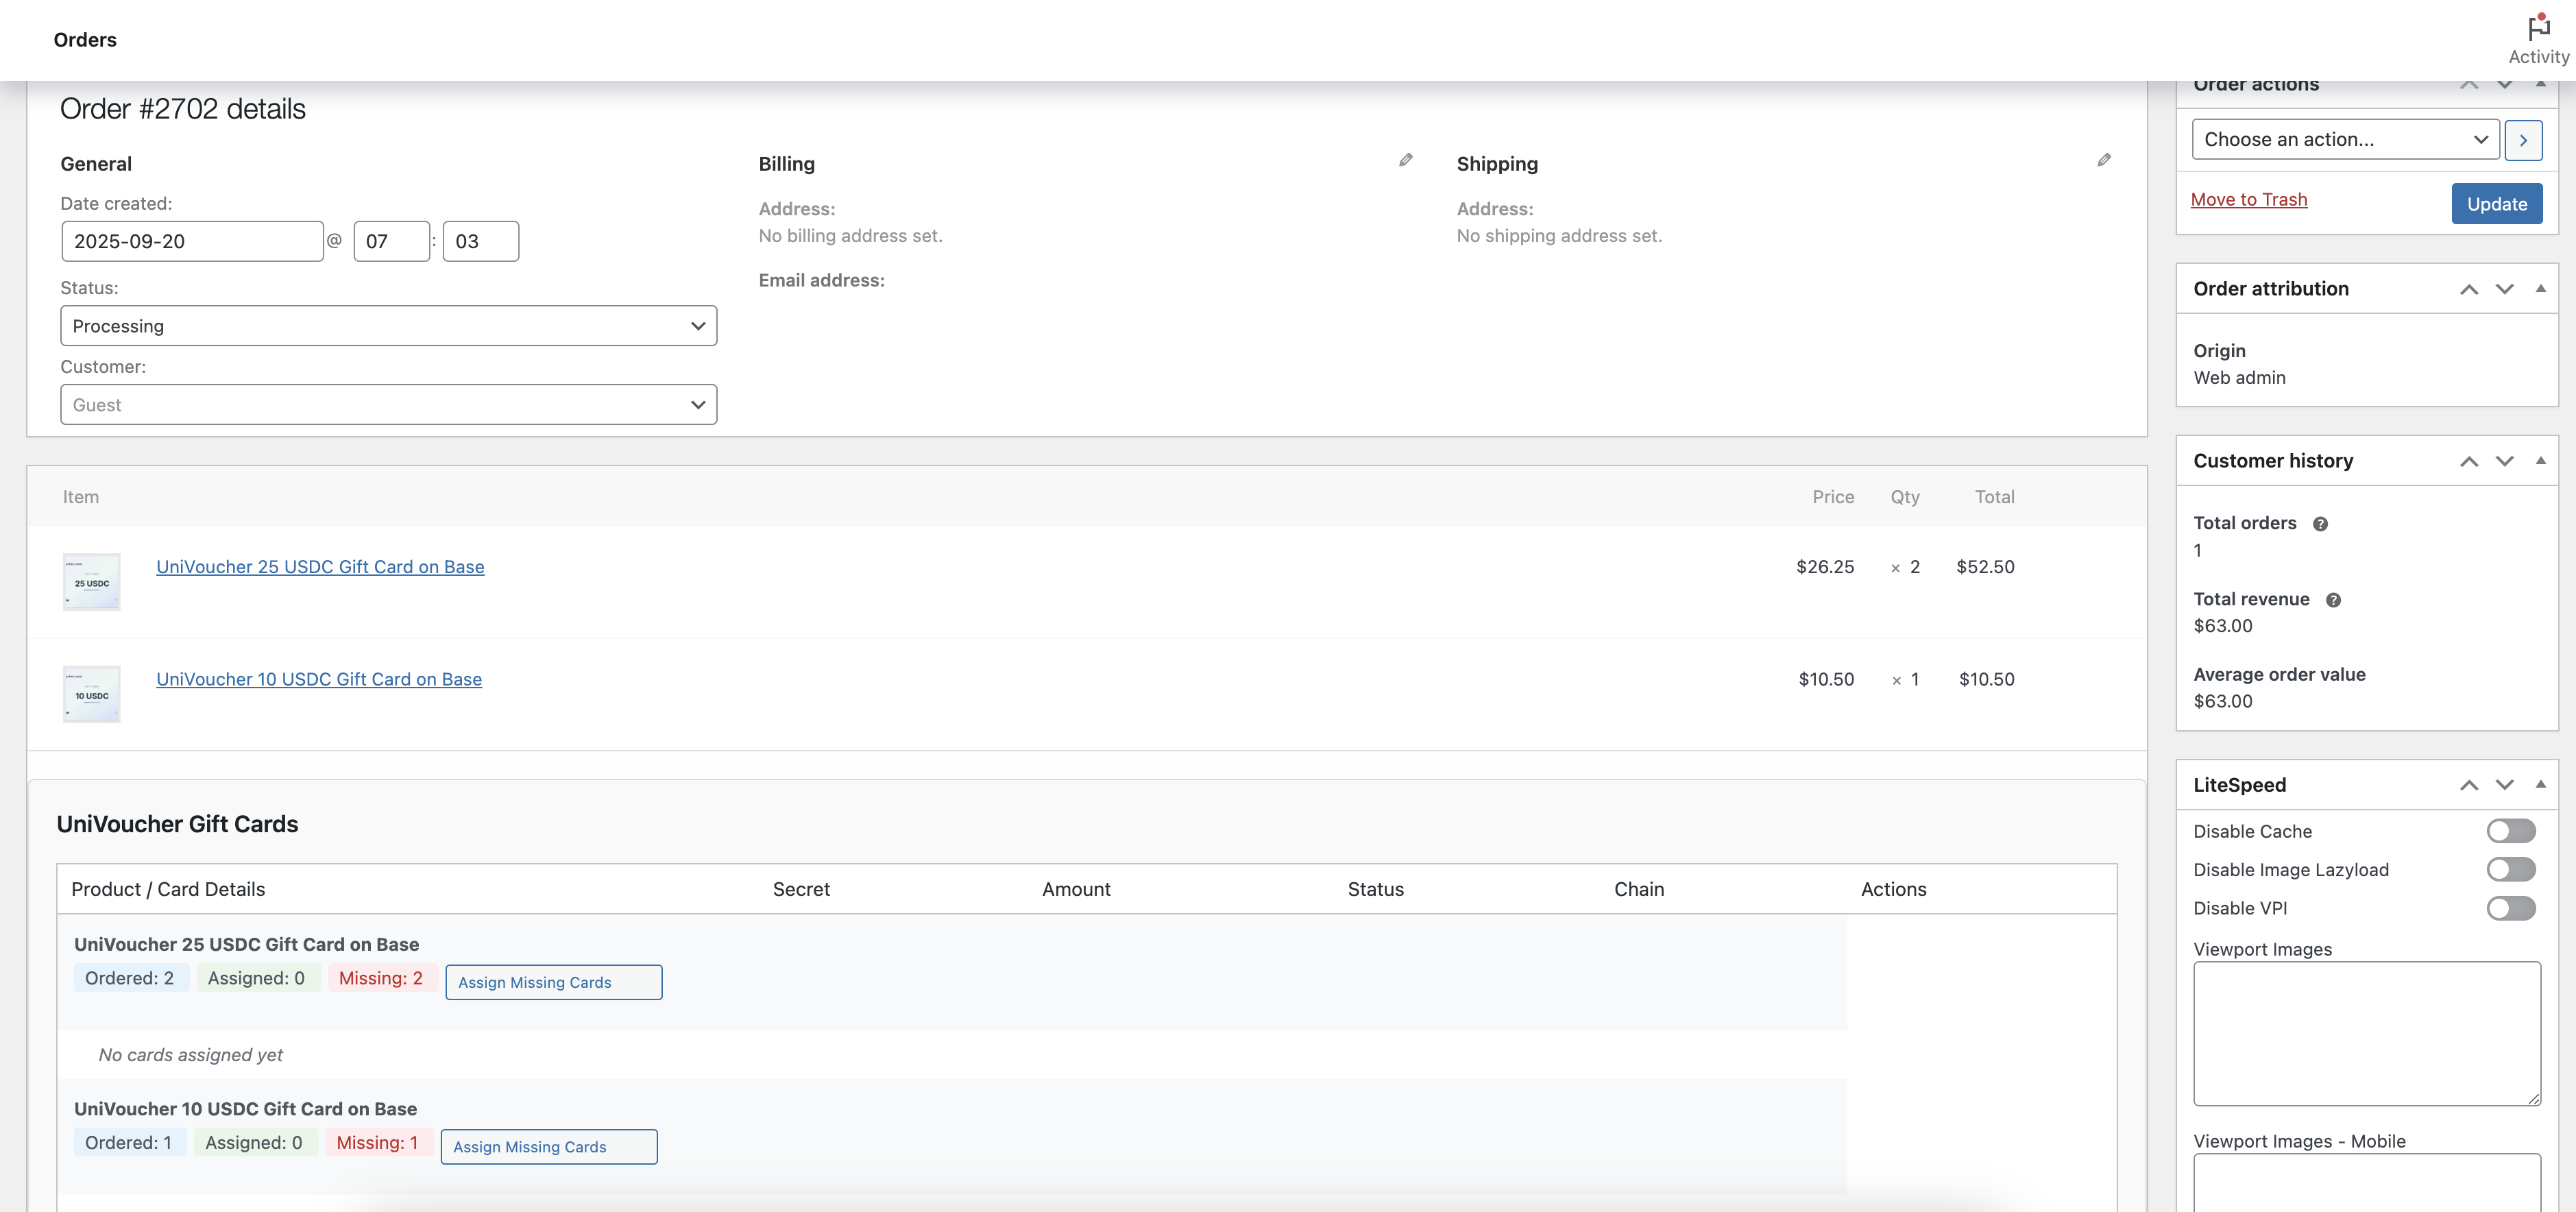2576x1212 pixels.
Task: Click the Shipping edit pencil icon
Action: (x=2103, y=160)
